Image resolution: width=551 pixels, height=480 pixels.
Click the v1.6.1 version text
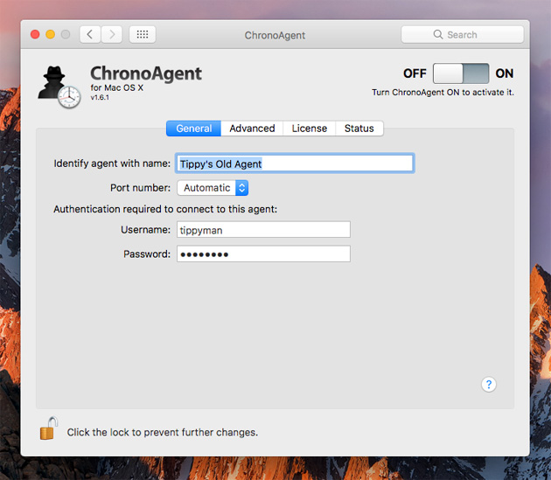pyautogui.click(x=100, y=98)
